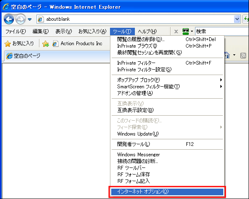Select 接続の問題の診断... menu item
Image resolution: width=249 pixels, height=199 pixels.
[x=167, y=161]
